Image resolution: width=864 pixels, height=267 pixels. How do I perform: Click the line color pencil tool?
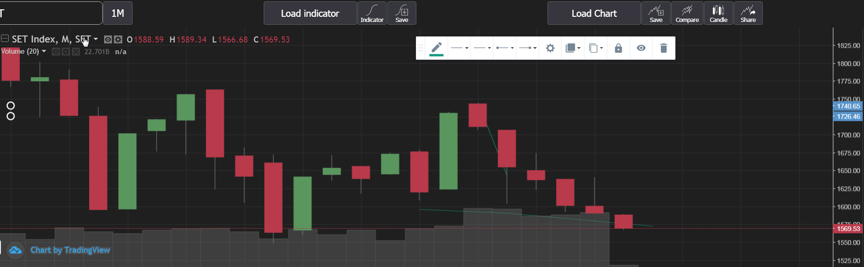tap(436, 48)
